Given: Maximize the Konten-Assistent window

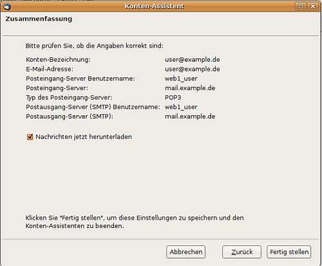Looking at the screenshot, I should click(x=301, y=6).
